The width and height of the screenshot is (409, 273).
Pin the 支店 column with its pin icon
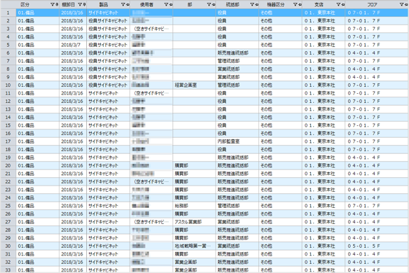pos(342,4)
